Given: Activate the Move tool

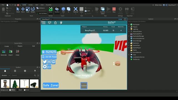Looking at the screenshot, I should click(x=23, y=10).
